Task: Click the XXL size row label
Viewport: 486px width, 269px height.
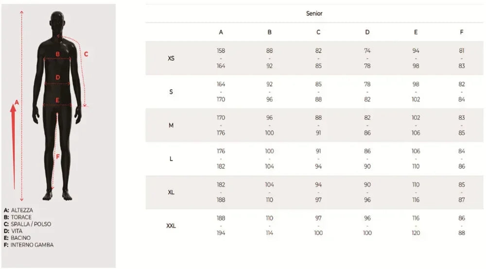Action: (x=171, y=226)
